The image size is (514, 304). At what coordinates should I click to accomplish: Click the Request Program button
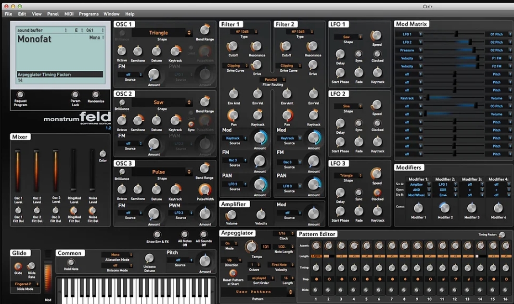20,95
